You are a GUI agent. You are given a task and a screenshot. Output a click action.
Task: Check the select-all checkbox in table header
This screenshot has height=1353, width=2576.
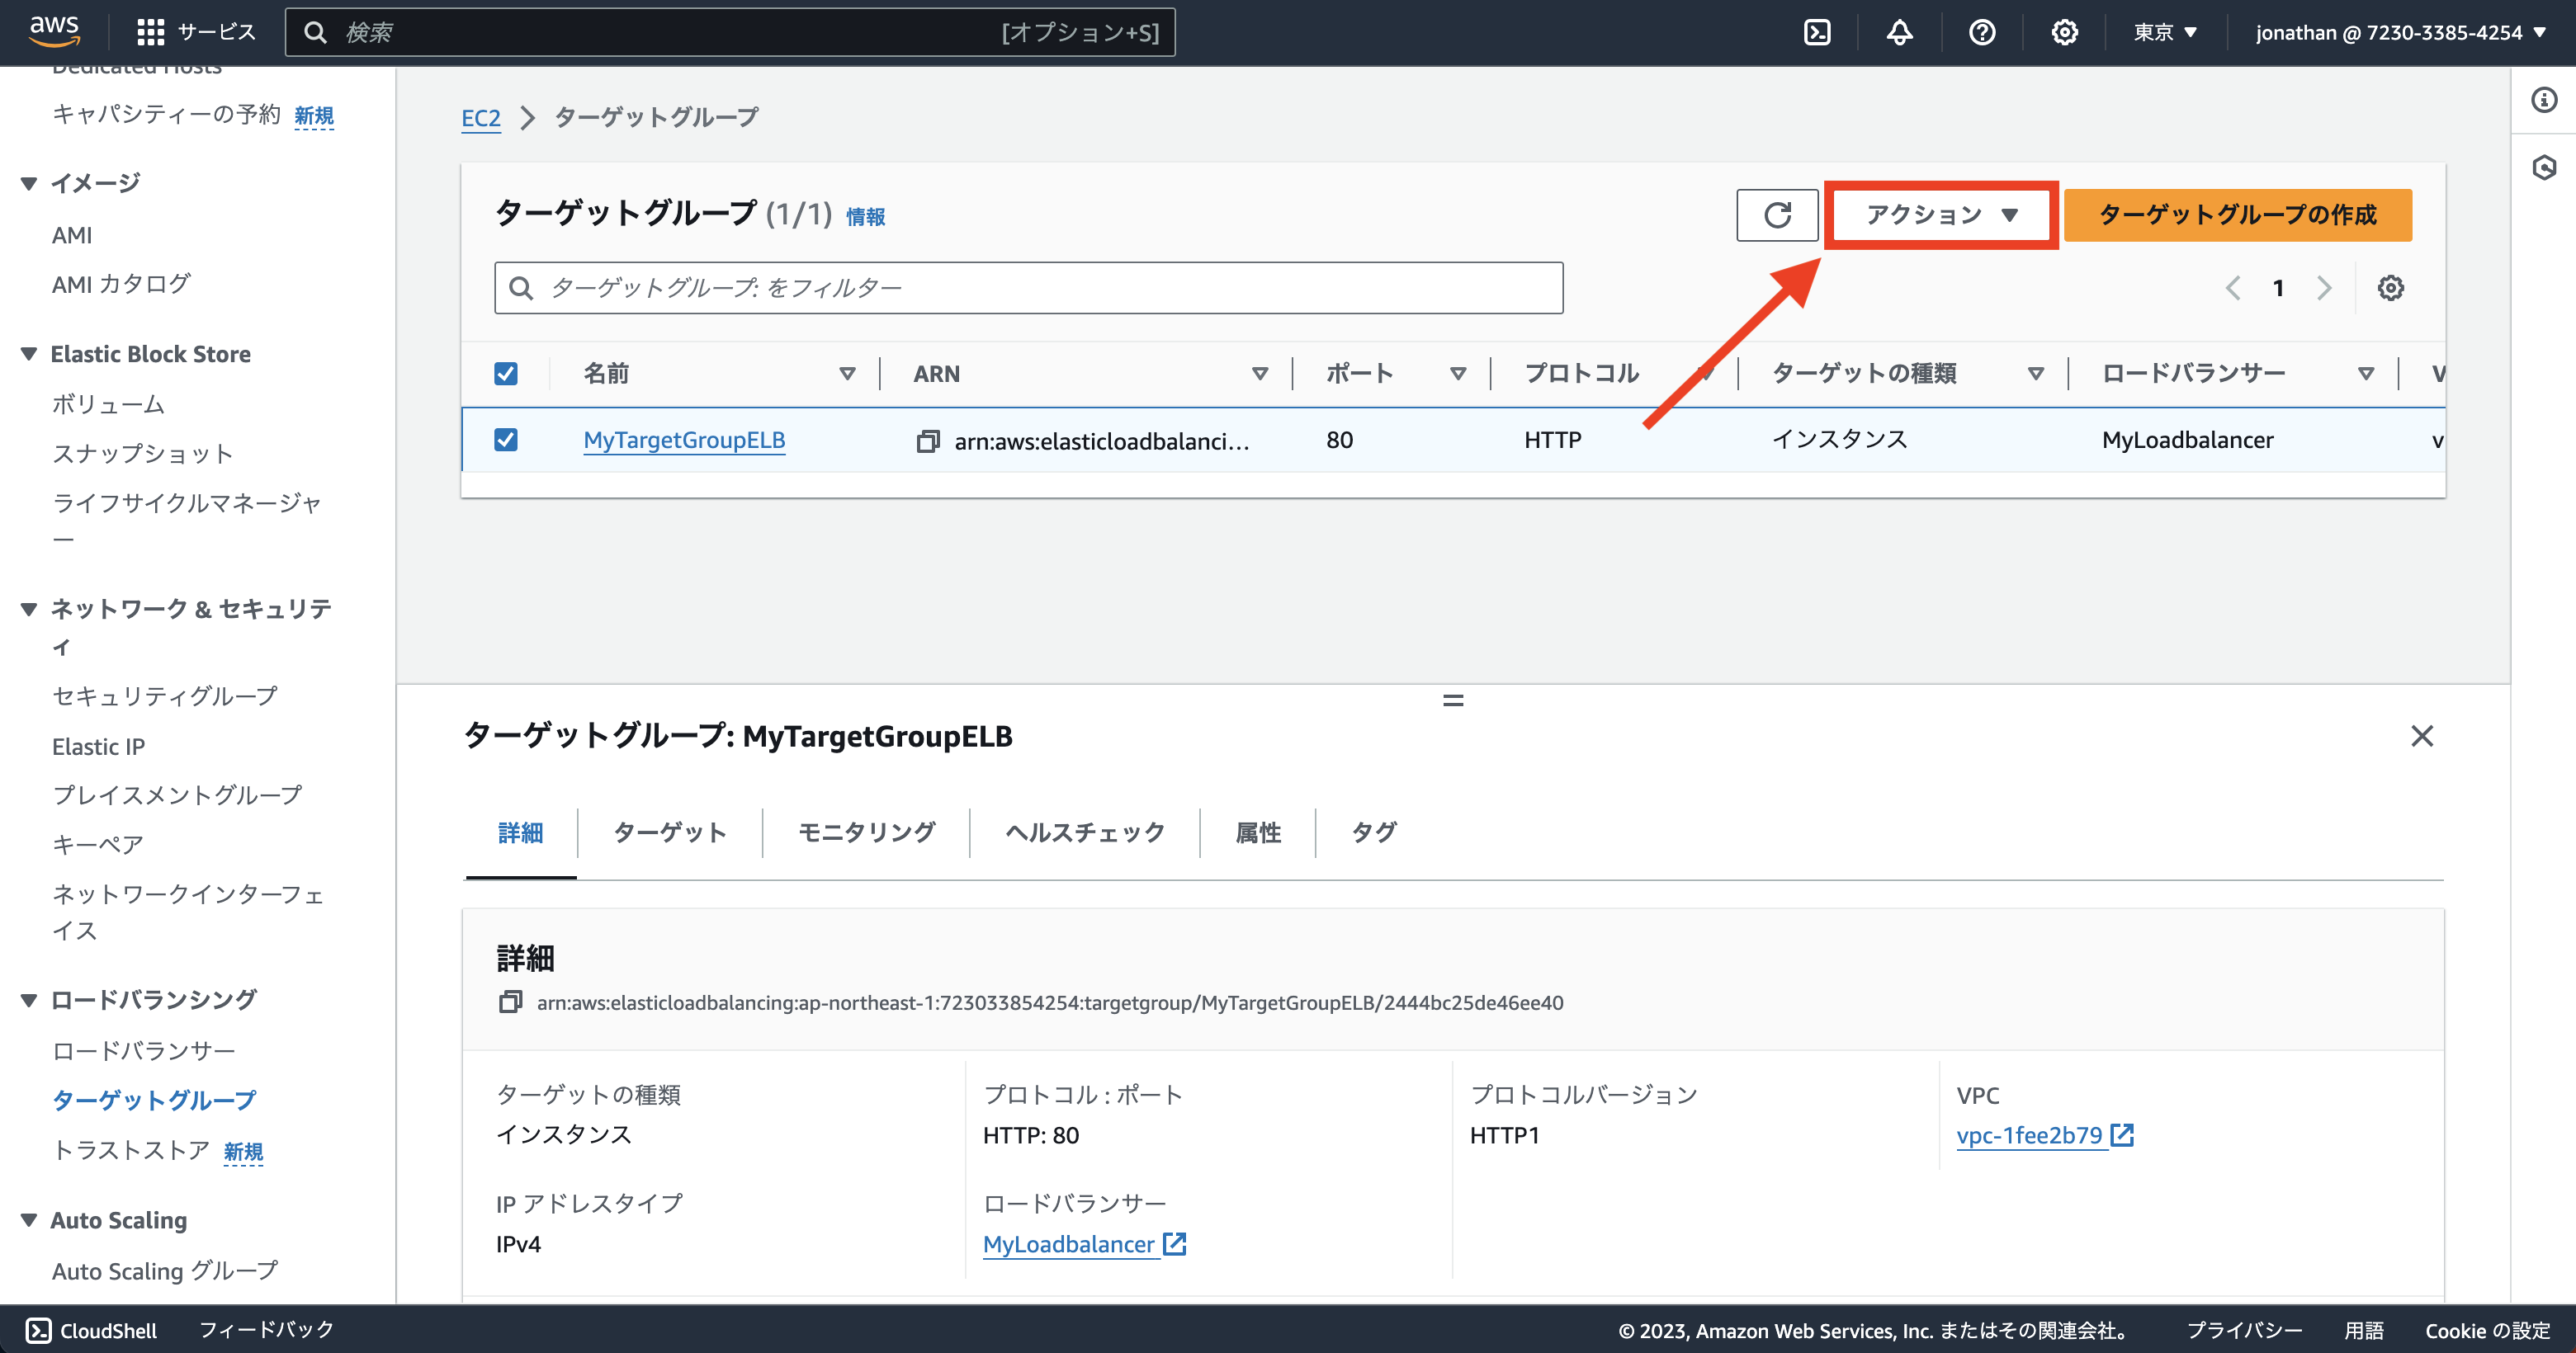pyautogui.click(x=506, y=372)
